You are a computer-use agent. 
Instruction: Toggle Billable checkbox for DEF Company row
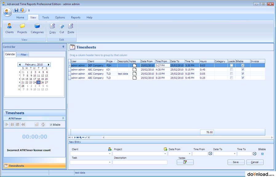pos(243,65)
